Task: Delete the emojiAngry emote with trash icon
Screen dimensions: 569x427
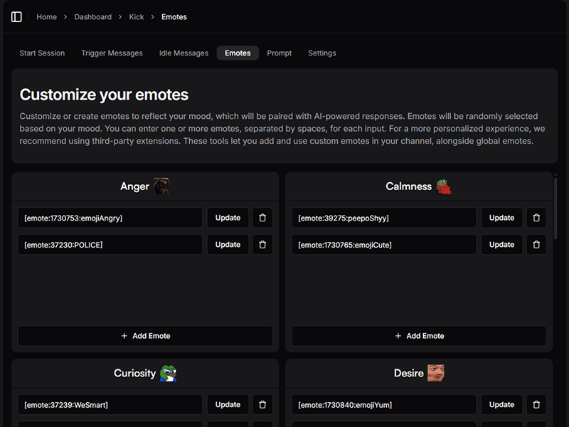Action: [x=262, y=218]
